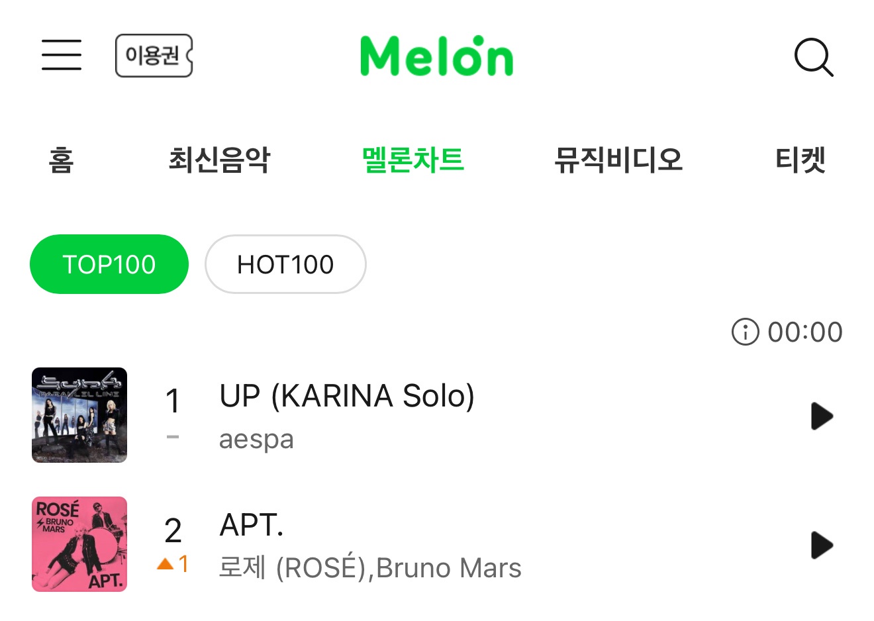874x621 pixels.
Task: Open artist aespa
Action: pos(256,439)
